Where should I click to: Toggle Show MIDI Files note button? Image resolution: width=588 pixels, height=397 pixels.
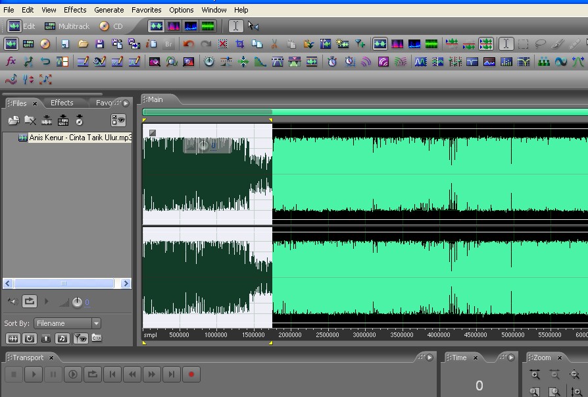pyautogui.click(x=62, y=338)
